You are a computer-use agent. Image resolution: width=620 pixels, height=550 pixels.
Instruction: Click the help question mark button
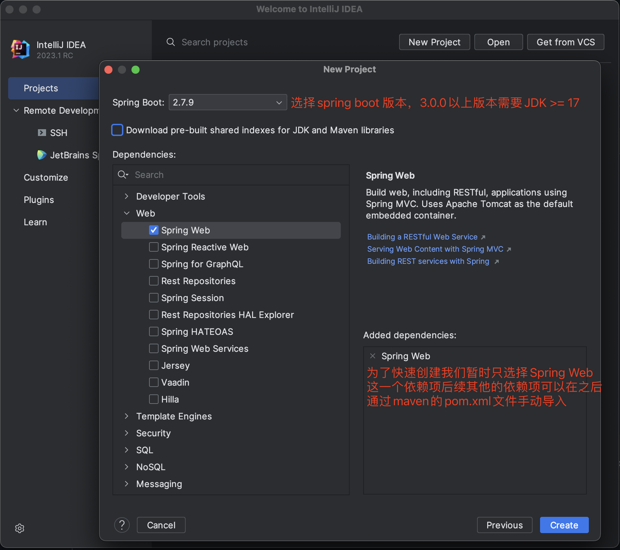[122, 525]
